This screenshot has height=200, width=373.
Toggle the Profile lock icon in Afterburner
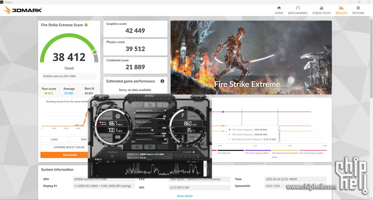coord(194,152)
